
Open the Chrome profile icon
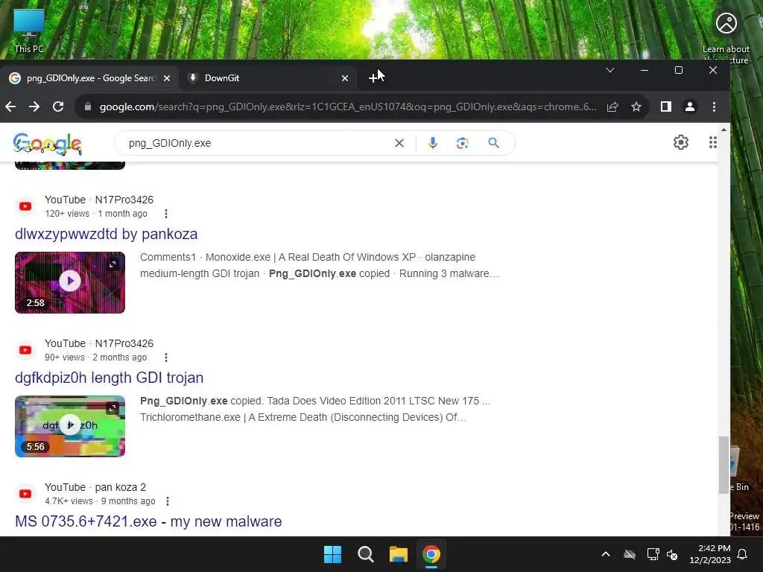[689, 107]
